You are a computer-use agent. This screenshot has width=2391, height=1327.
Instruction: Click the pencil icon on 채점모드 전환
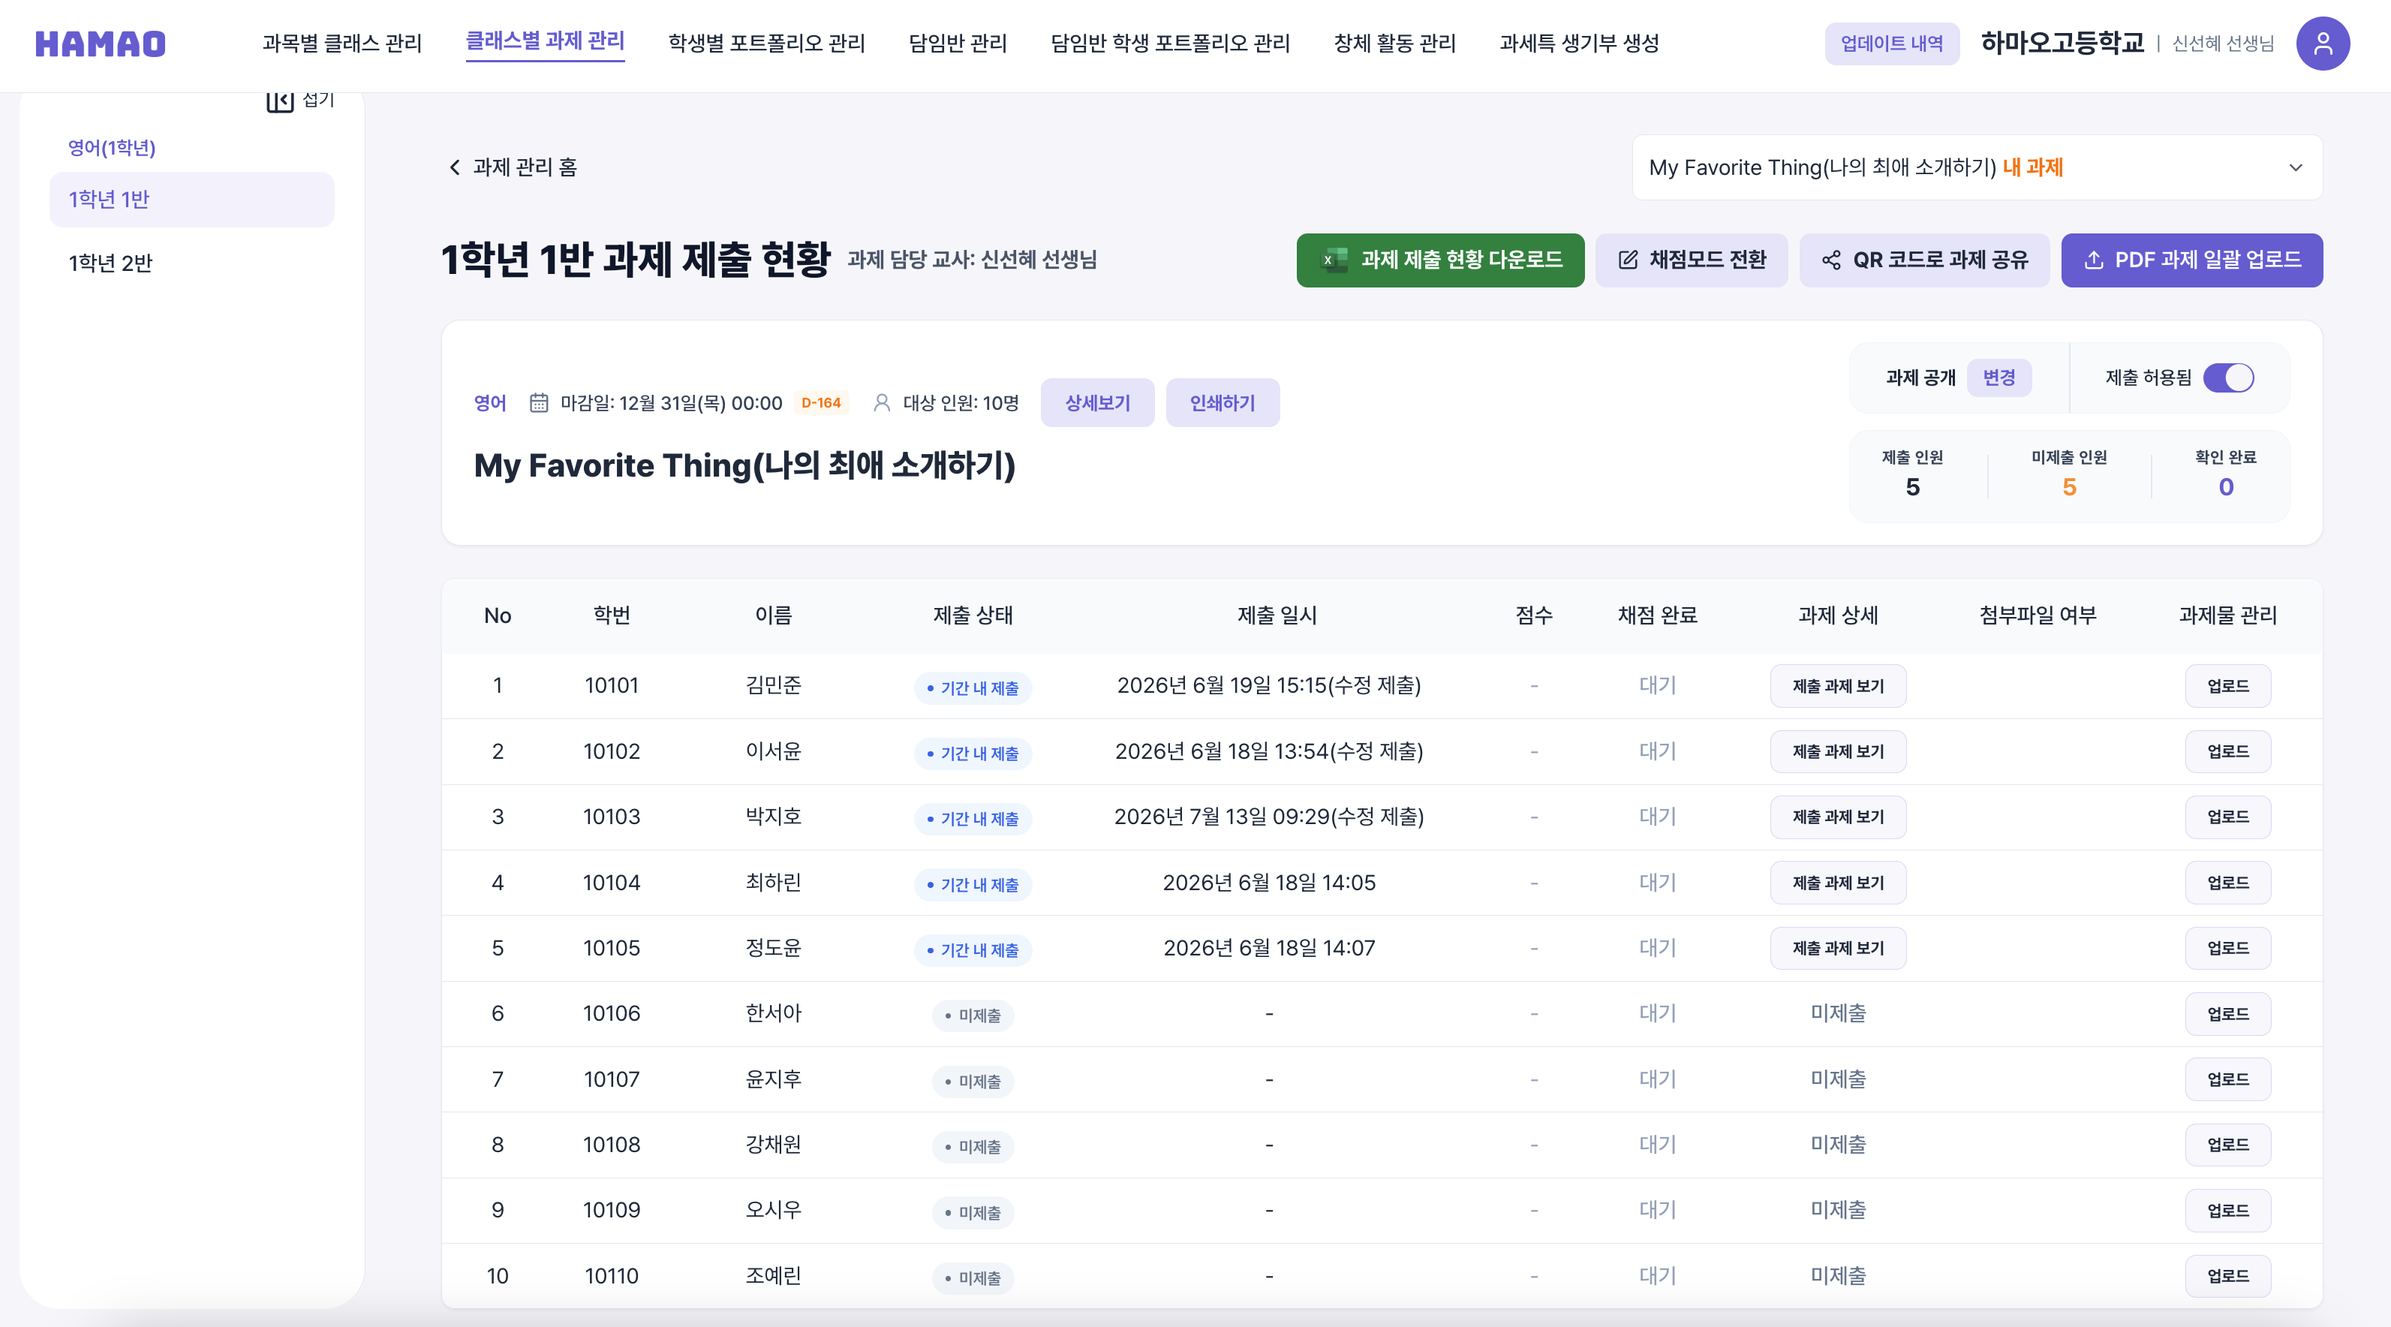[1628, 260]
